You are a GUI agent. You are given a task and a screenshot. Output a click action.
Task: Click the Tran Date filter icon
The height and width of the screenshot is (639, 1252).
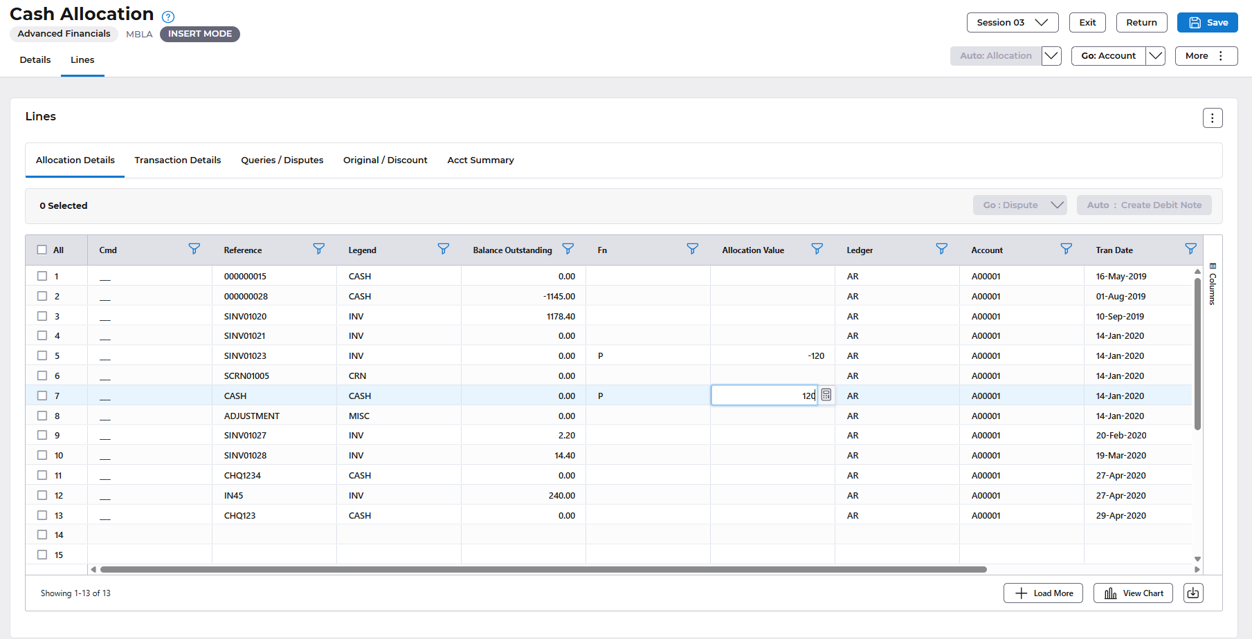click(1190, 249)
